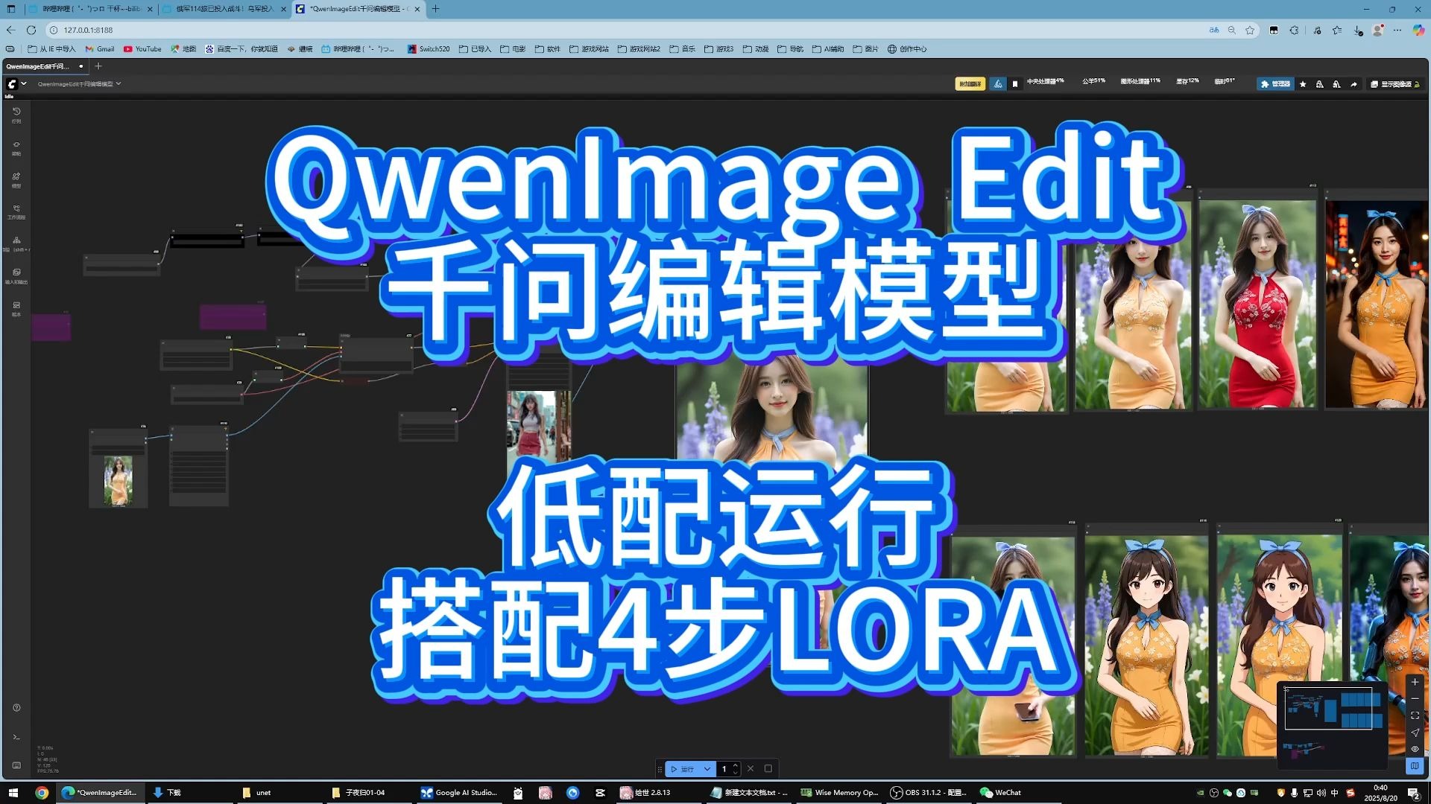Open Google Chrome from taskbar
The height and width of the screenshot is (804, 1431).
point(42,793)
